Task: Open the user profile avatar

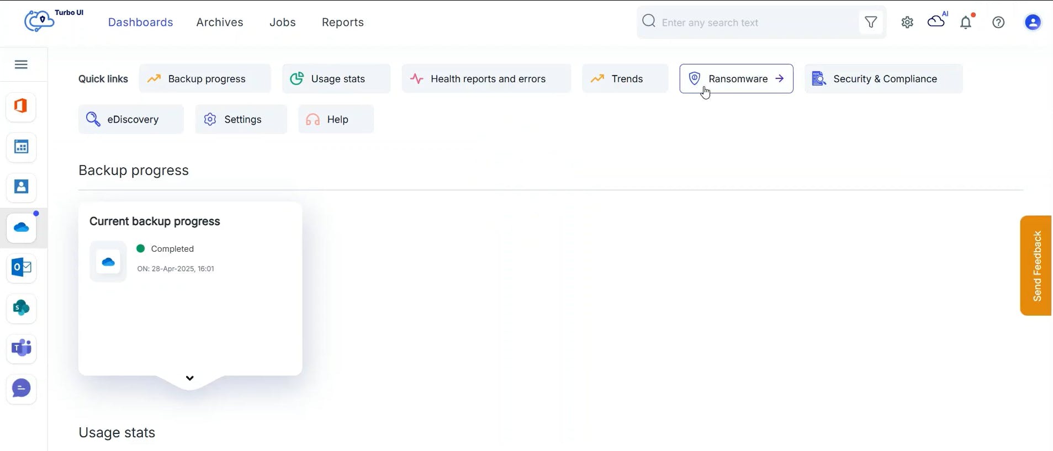Action: pos(1033,22)
